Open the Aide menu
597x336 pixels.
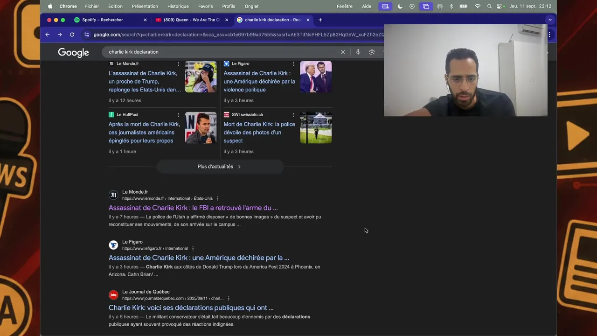click(x=367, y=6)
